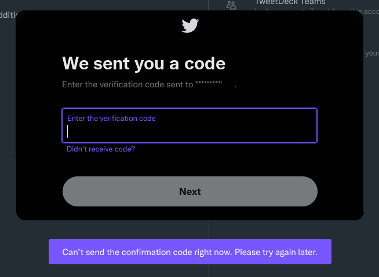Click the partially hidden 'your' text at right
This screenshot has width=379, height=277.
[x=372, y=53]
